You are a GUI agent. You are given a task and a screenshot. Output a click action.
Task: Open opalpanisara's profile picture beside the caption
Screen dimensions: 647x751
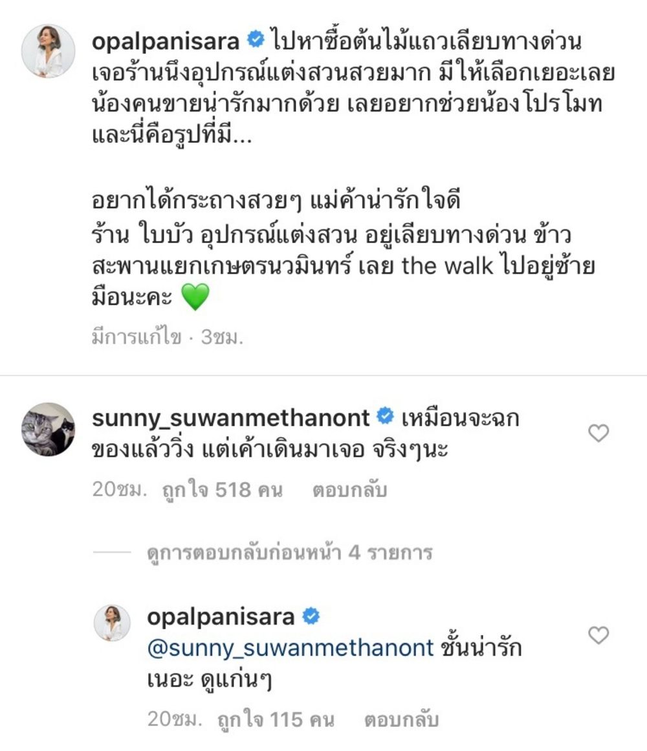pyautogui.click(x=49, y=51)
